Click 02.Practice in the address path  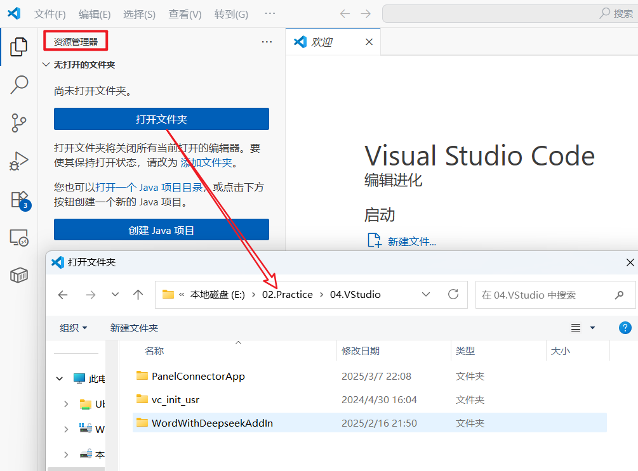tap(288, 295)
